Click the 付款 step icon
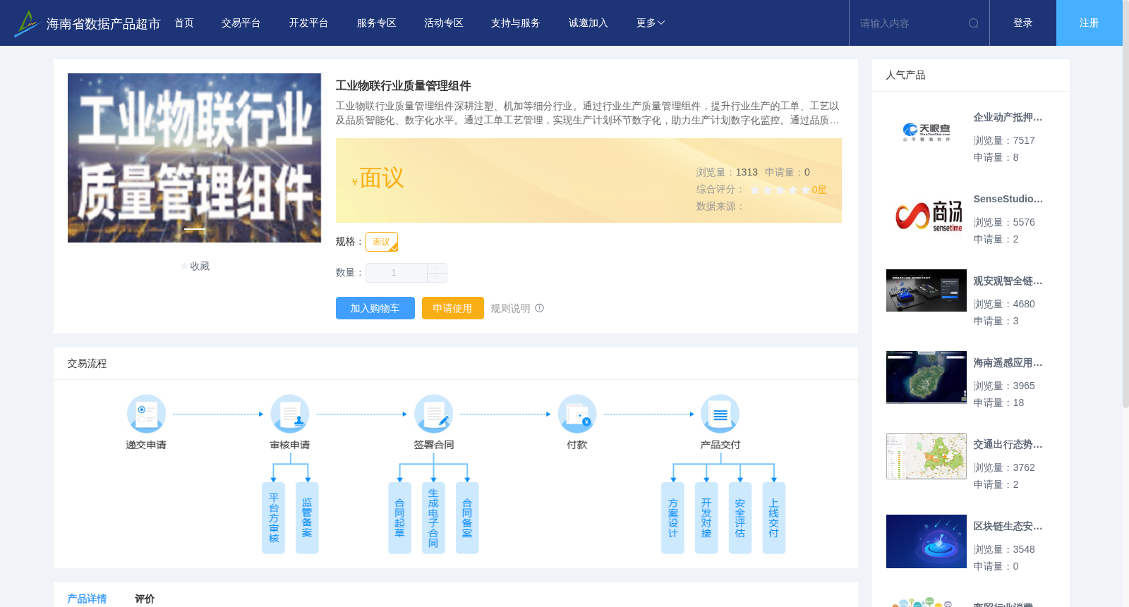 [577, 414]
